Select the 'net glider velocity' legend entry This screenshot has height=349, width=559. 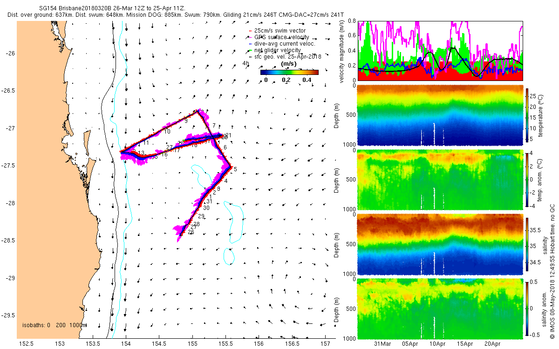tap(274, 50)
